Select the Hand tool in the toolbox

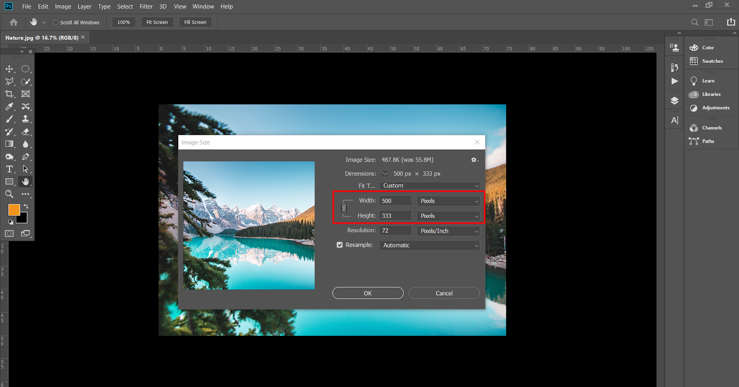pyautogui.click(x=25, y=181)
